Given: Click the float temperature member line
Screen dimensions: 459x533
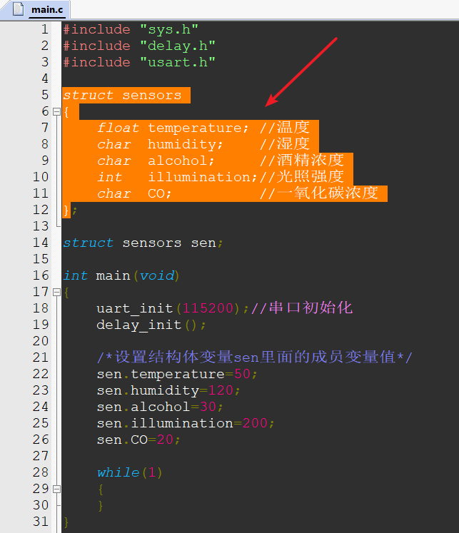Looking at the screenshot, I should pos(173,128).
